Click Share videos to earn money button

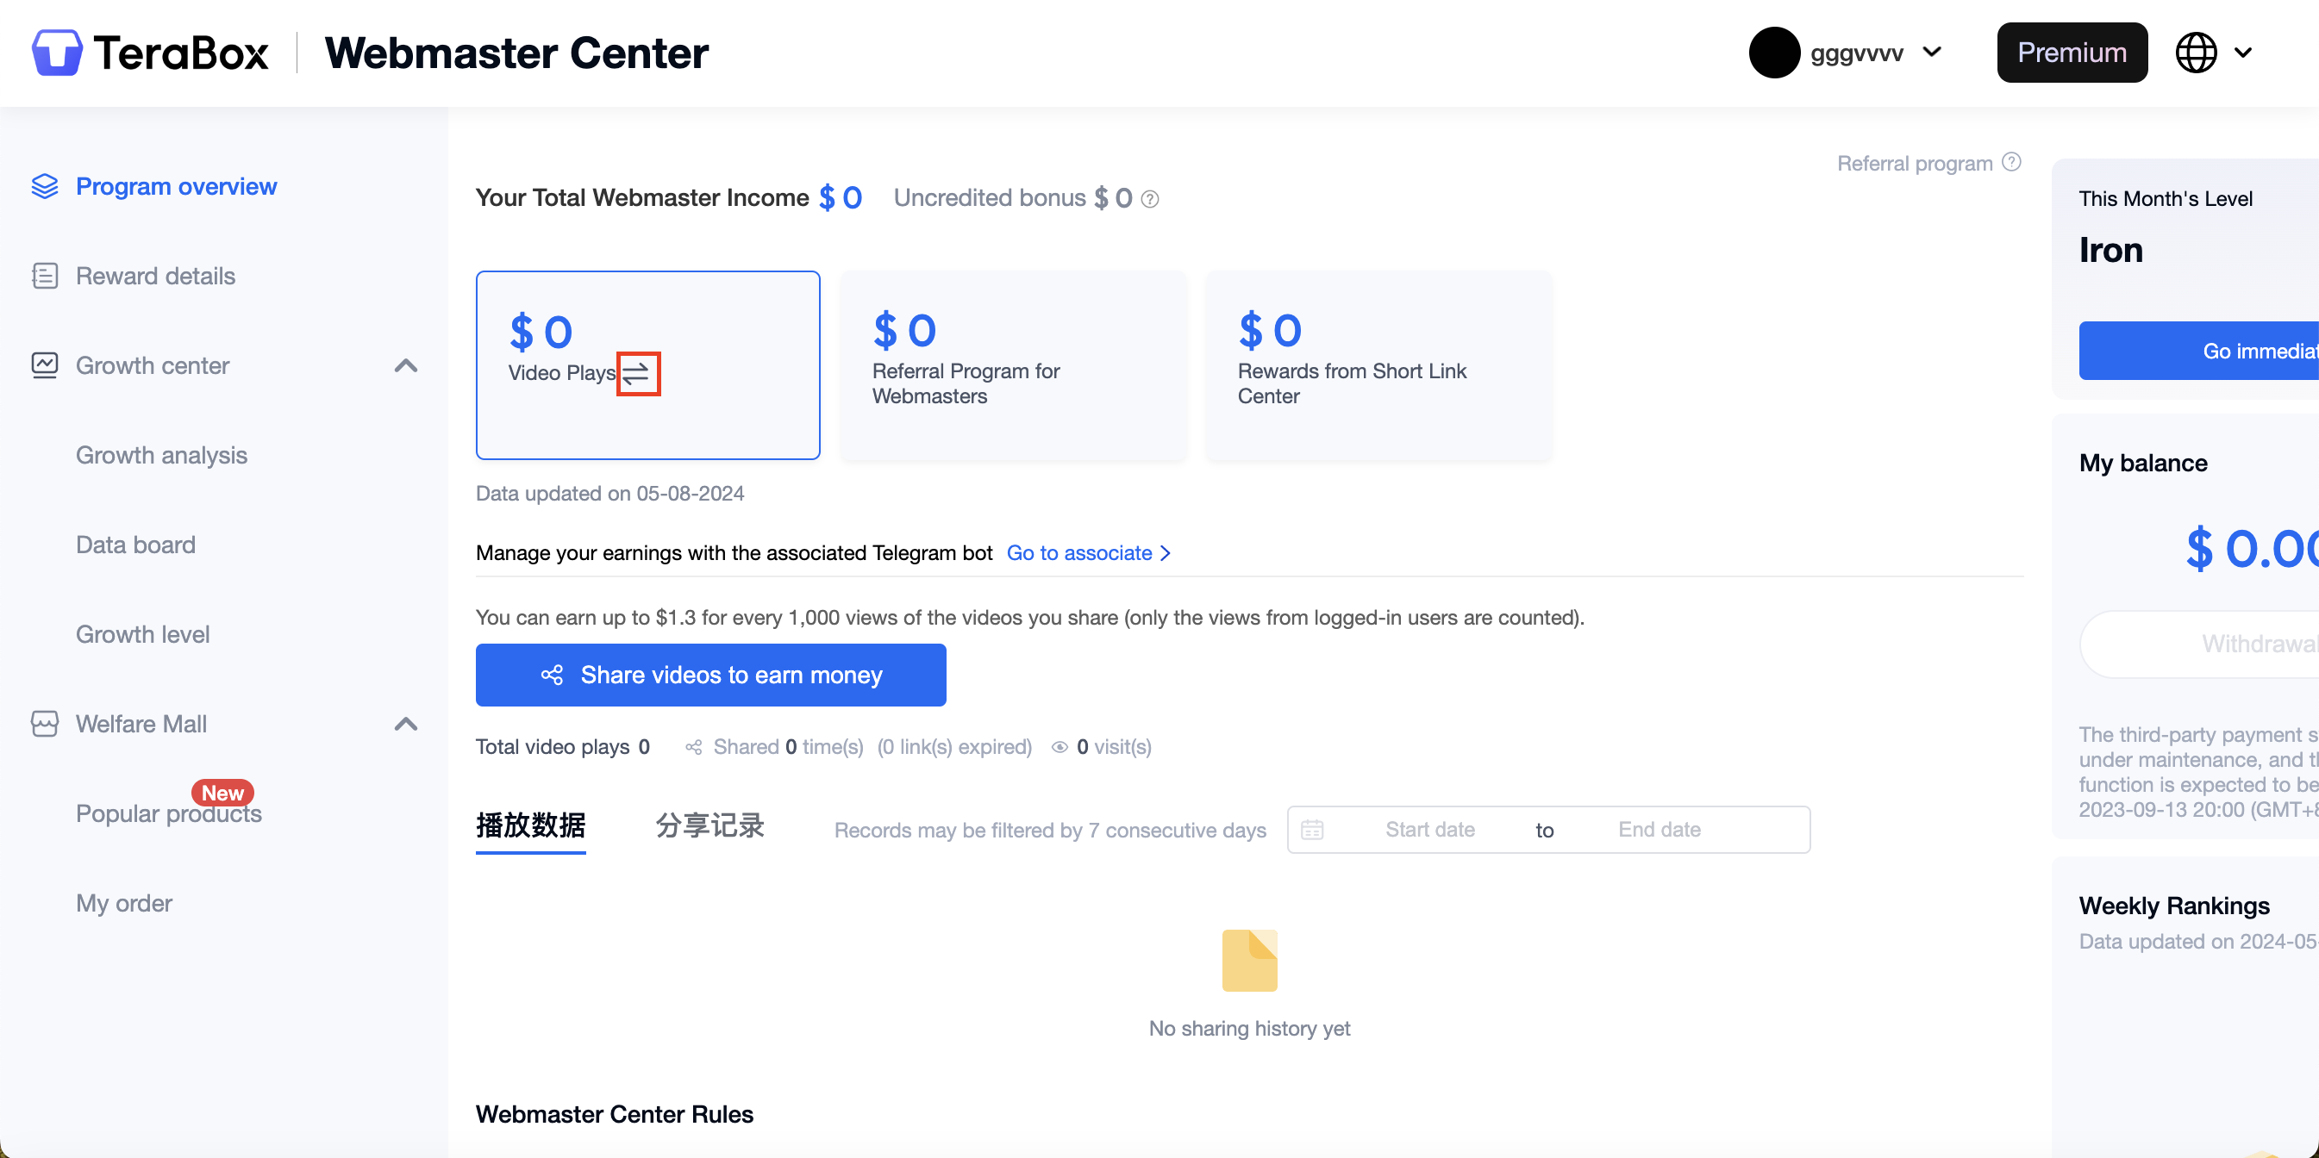pos(710,675)
